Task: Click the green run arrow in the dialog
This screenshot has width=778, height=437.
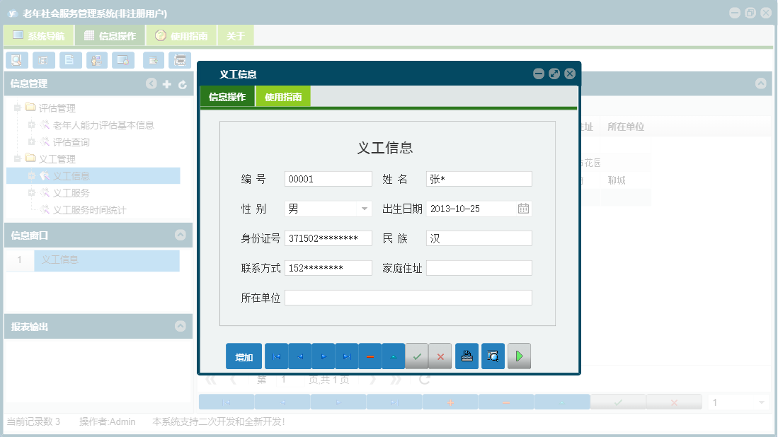Action: 519,356
